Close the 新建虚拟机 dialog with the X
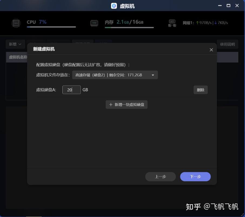The width and height of the screenshot is (245, 217). (x=211, y=50)
